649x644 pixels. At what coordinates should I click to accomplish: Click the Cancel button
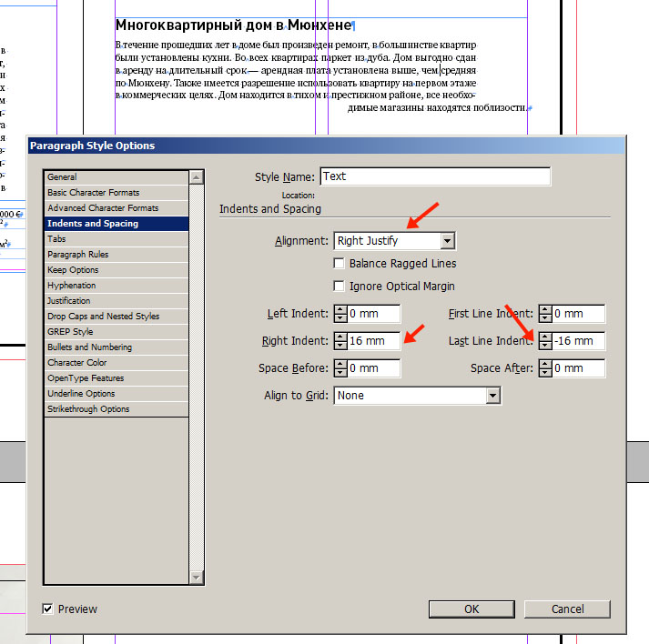tap(567, 609)
